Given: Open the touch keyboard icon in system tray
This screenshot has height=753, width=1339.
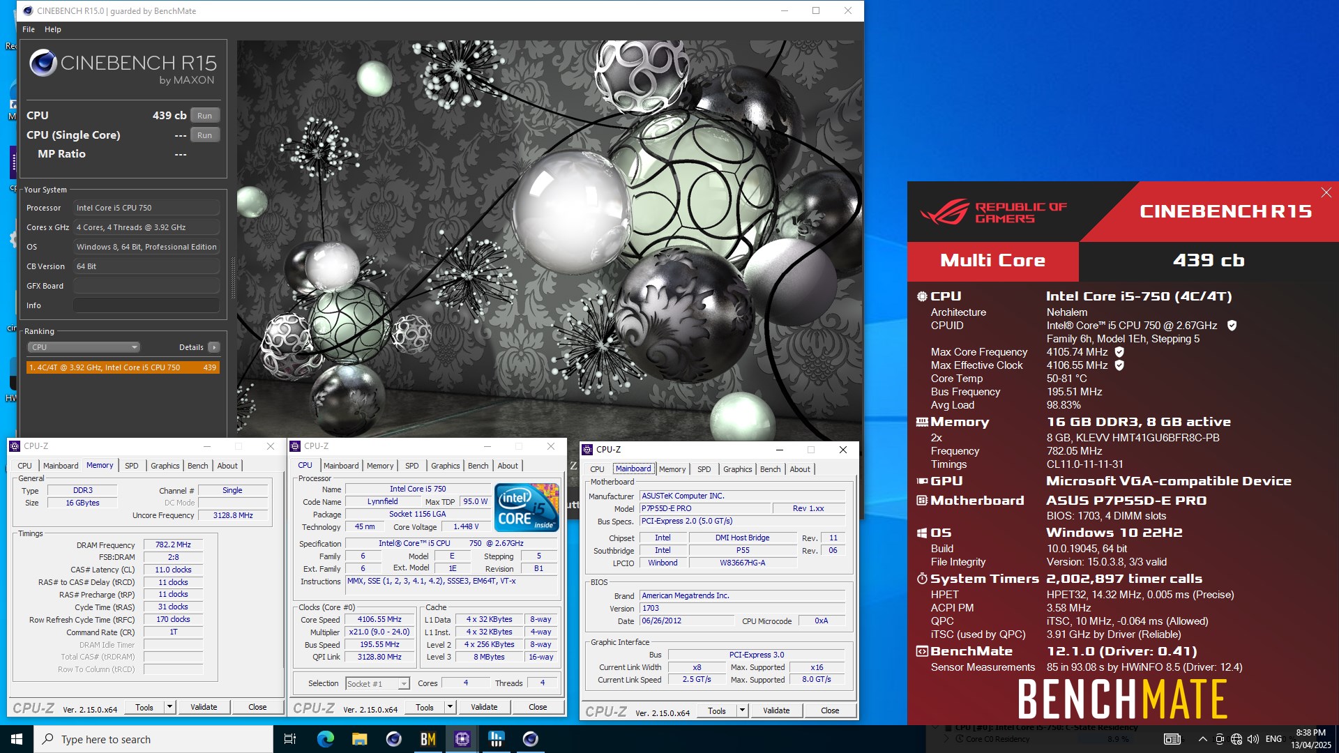Looking at the screenshot, I should pyautogui.click(x=1172, y=739).
